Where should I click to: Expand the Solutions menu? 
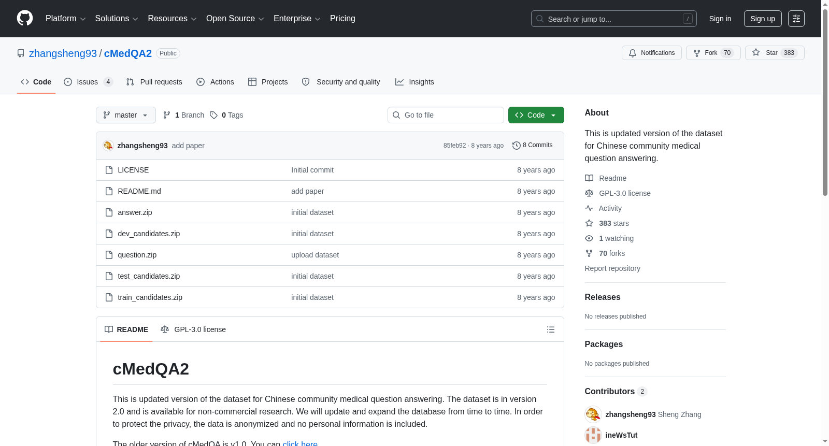(x=117, y=19)
